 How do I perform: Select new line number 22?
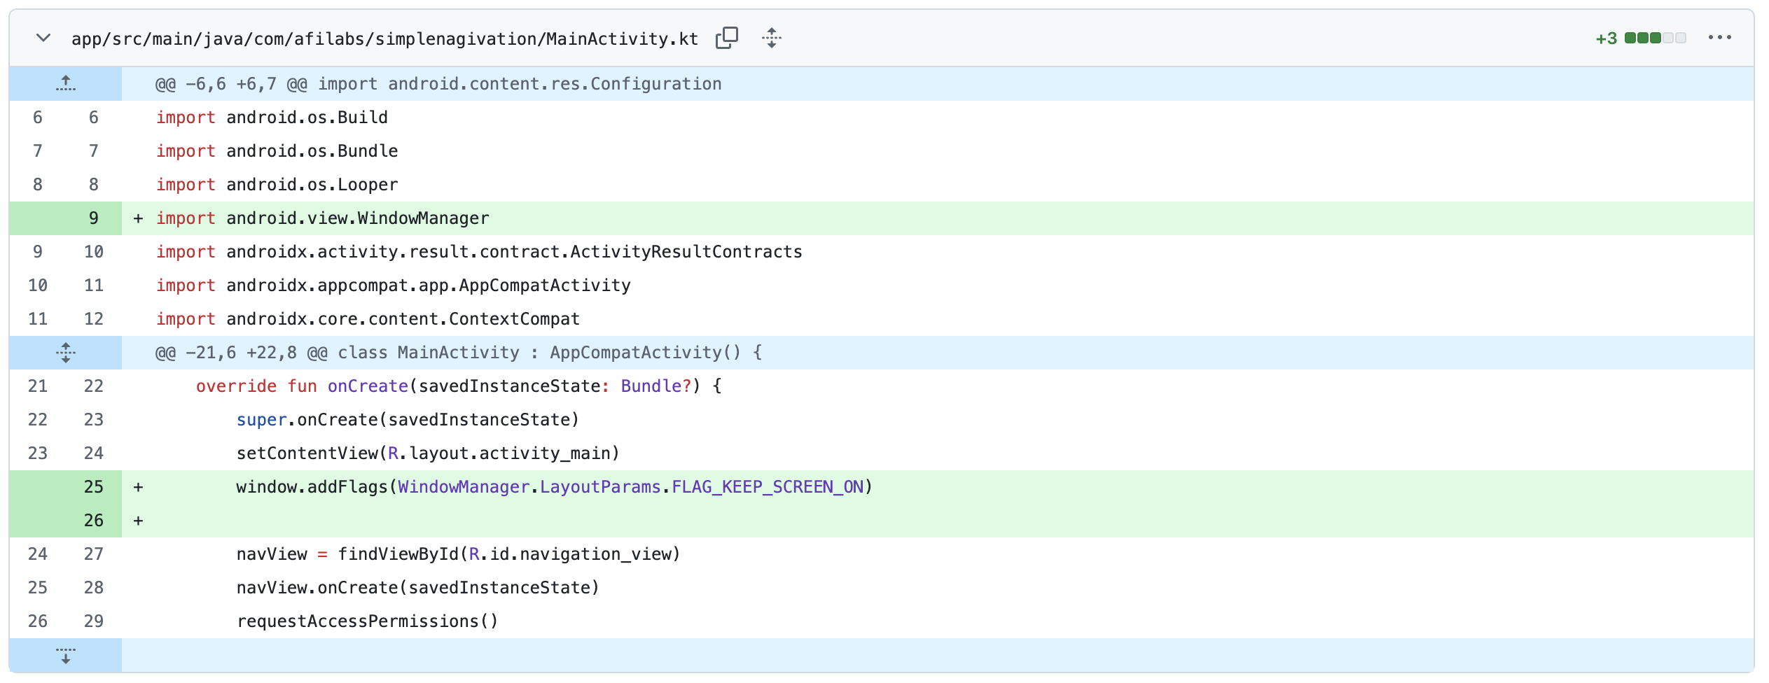point(94,386)
